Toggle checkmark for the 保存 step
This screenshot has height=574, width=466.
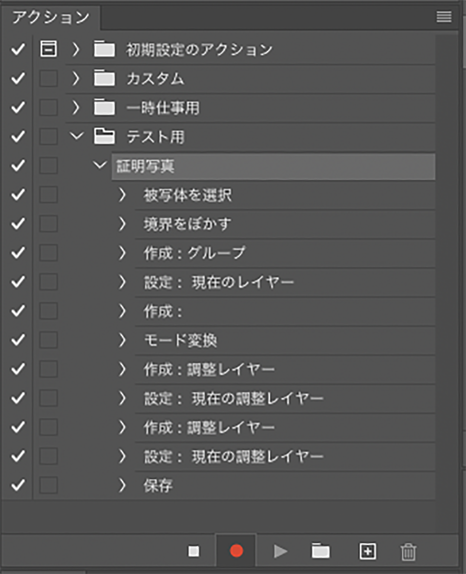(x=18, y=485)
